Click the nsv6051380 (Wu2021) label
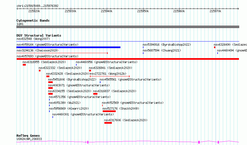 pyautogui.click(x=65, y=103)
